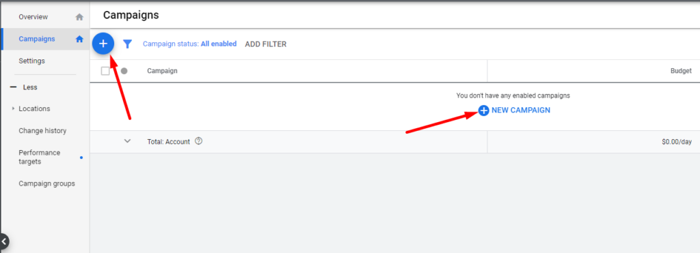Expand the Total: Account row chevron
Viewport: 700px width, 253px height.
128,141
